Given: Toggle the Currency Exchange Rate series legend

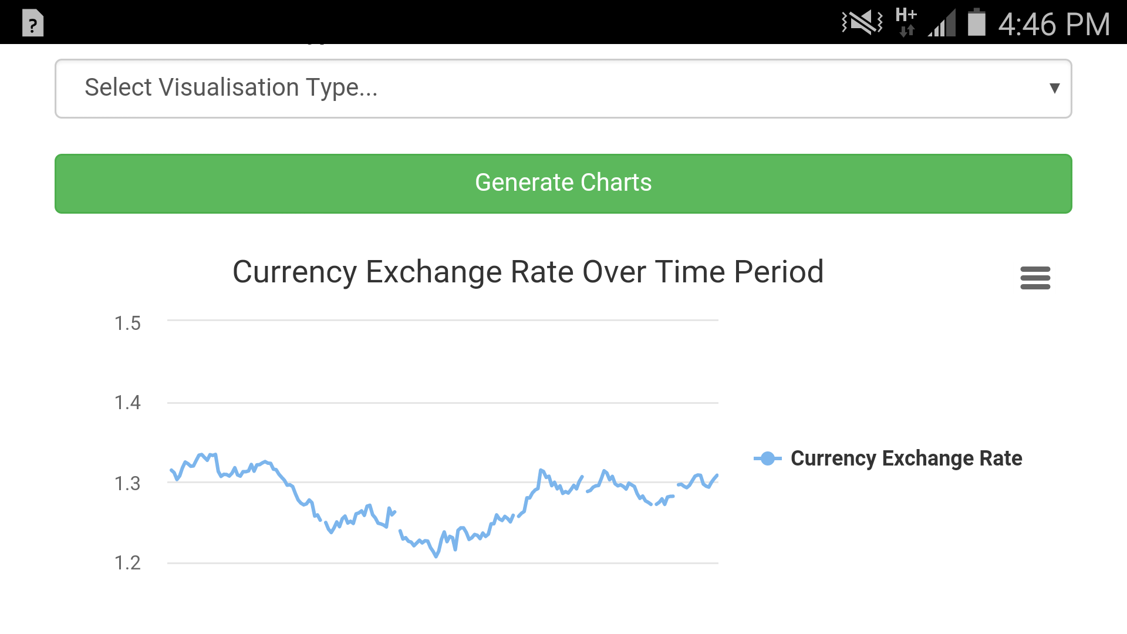Looking at the screenshot, I should [906, 458].
